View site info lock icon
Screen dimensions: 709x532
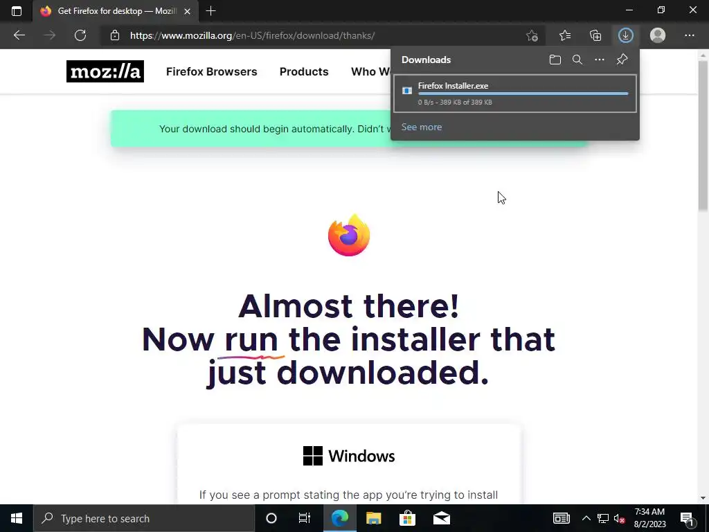tap(115, 35)
